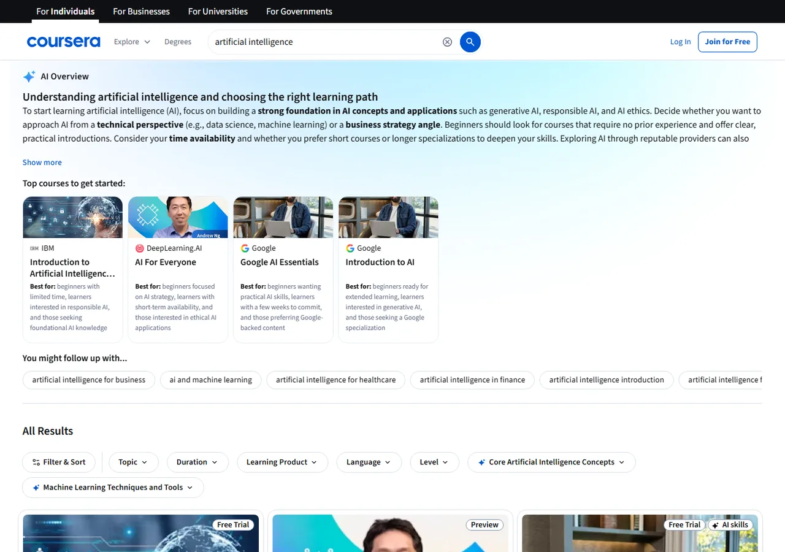Click the Log In link
The image size is (785, 552).
[x=680, y=42]
